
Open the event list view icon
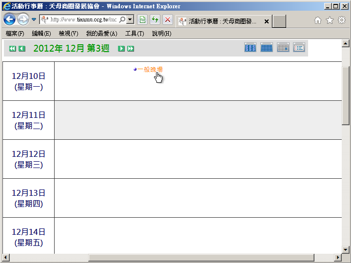point(299,47)
